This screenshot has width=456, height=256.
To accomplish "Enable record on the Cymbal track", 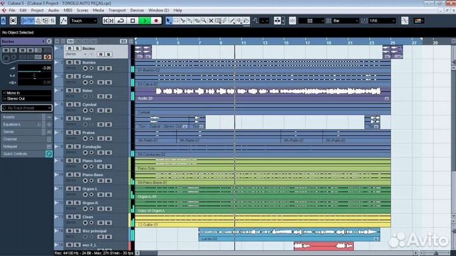I will pyautogui.click(x=85, y=111).
